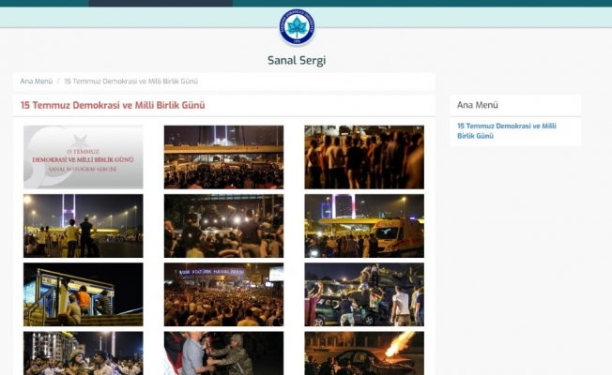View the crowd facing bright headlights photo
The image size is (612, 375).
pos(223,226)
